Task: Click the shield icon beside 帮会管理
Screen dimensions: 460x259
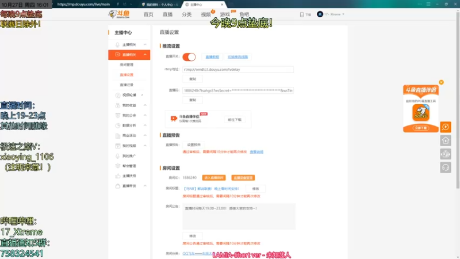Action: coord(118,166)
